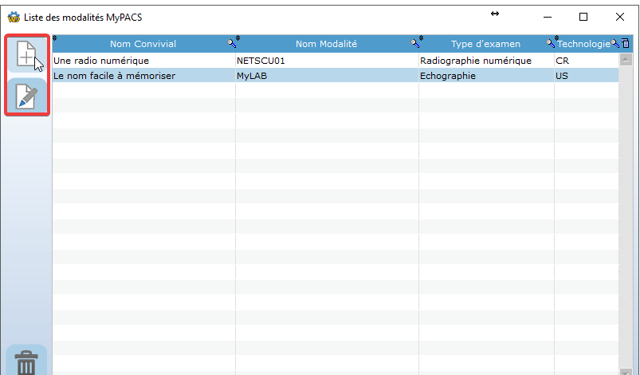Click the vertical scrollbar track

[626, 216]
